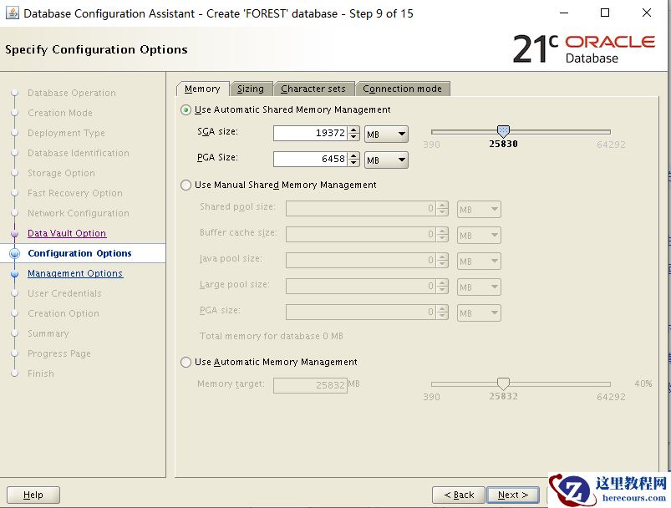
Task: Click Creation Option step in sidebar
Action: click(x=64, y=313)
